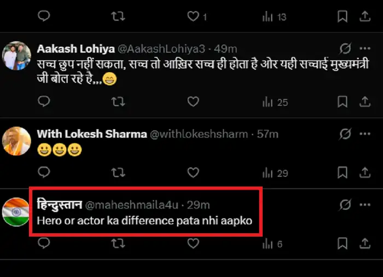Open the tweet text about Hero or actor

coord(143,222)
